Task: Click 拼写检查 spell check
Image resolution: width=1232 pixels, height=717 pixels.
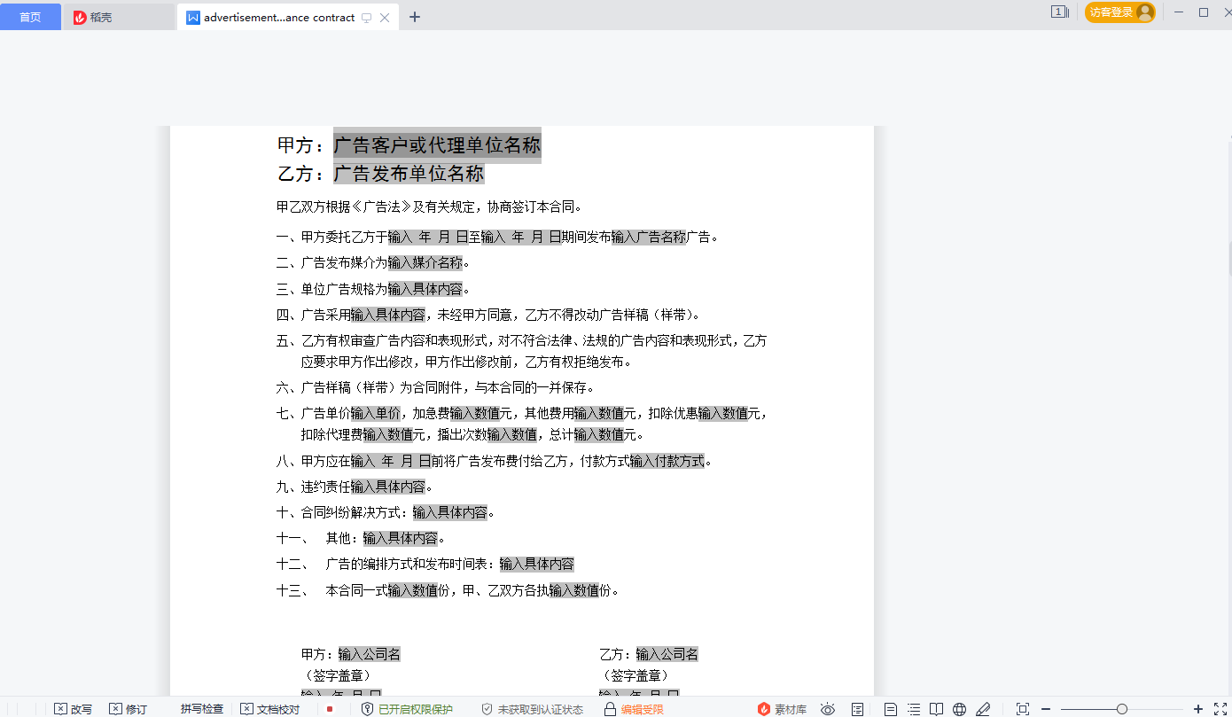Action: pyautogui.click(x=202, y=709)
